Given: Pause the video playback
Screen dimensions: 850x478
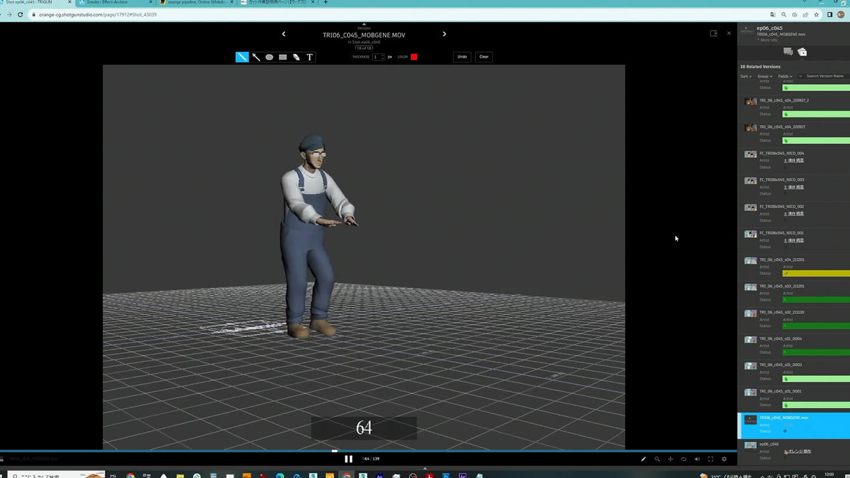Looking at the screenshot, I should pos(348,459).
